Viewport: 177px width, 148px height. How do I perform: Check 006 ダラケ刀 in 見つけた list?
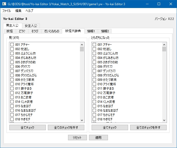click(x=12, y=66)
